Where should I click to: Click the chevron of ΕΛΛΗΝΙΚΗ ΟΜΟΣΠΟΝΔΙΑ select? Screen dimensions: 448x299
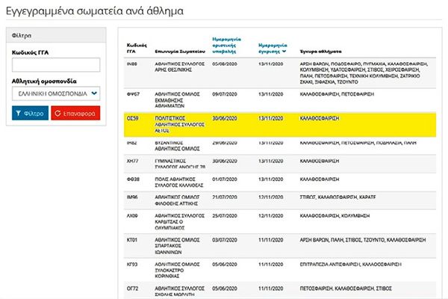pyautogui.click(x=94, y=93)
